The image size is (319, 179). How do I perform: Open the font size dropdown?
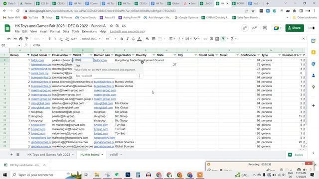(111, 39)
